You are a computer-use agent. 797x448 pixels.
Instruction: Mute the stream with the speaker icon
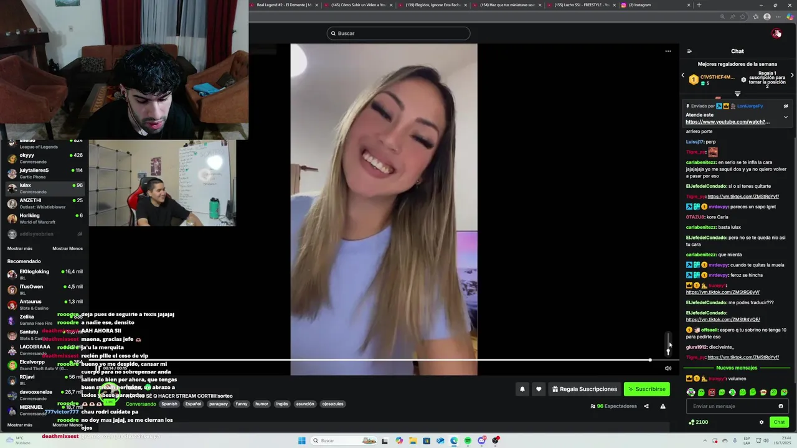coord(668,368)
